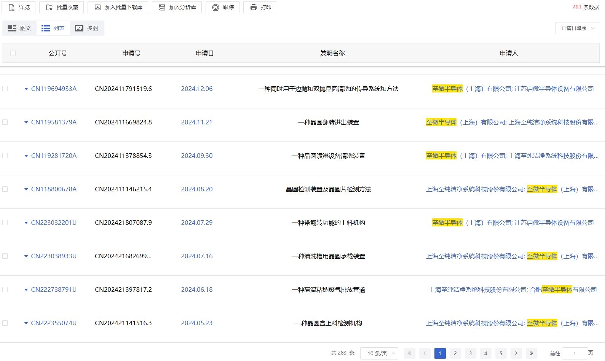The image size is (605, 361).
Task: Click the 加入分析库 chart icon
Action: tap(162, 7)
